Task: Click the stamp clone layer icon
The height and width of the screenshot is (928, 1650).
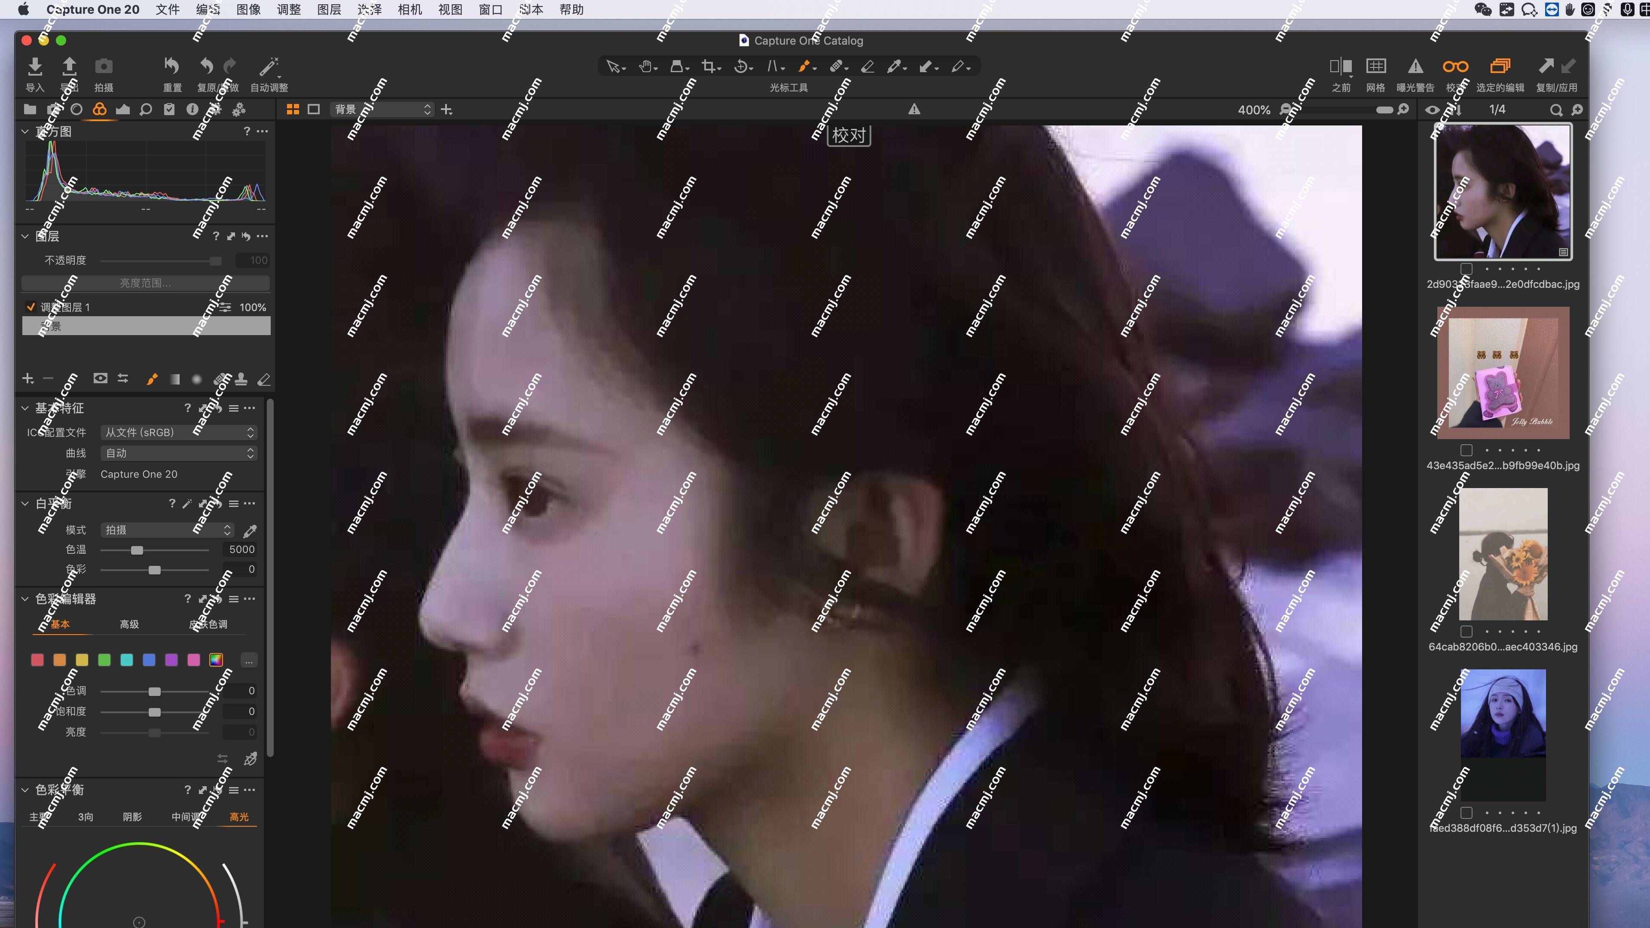Action: click(241, 379)
